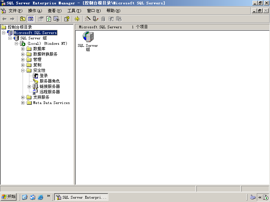Select the 管理 tree item
The image size is (270, 202).
pyautogui.click(x=37, y=60)
